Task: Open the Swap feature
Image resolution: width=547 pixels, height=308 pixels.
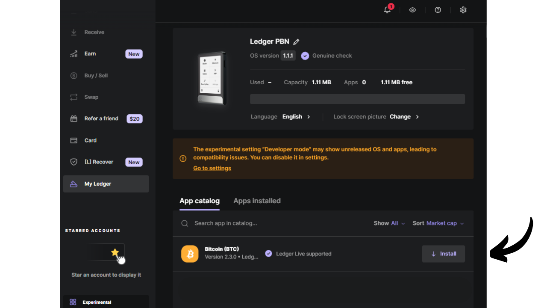Action: click(x=91, y=97)
